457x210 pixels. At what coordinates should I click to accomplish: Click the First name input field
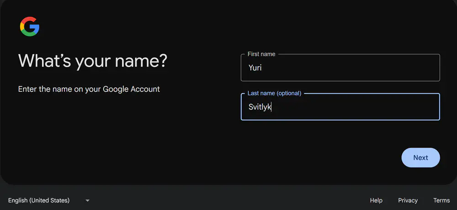(340, 68)
